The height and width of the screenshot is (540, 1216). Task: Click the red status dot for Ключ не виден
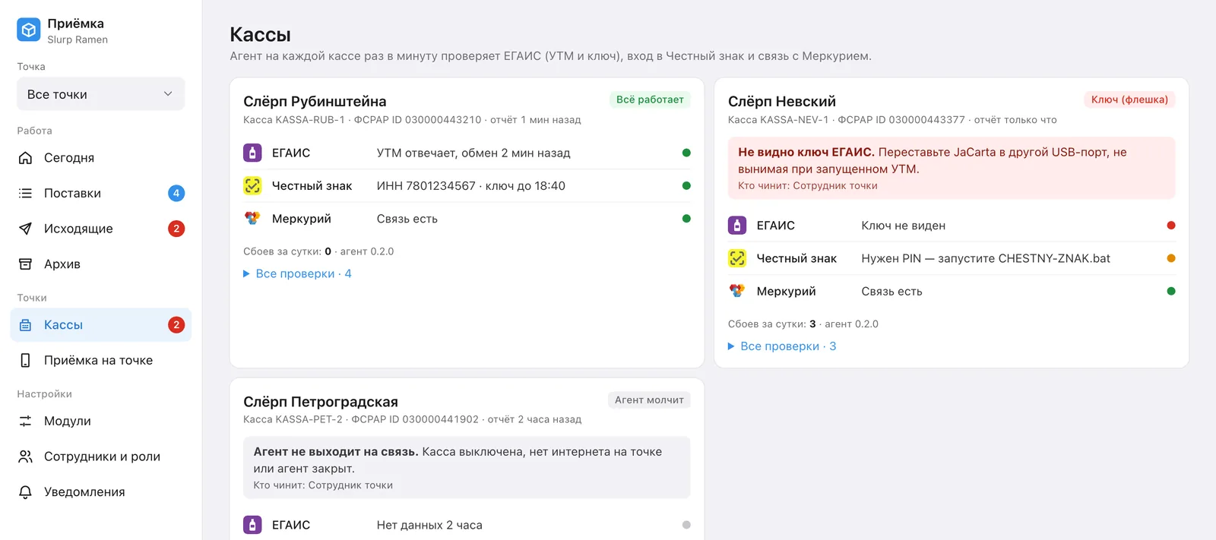[x=1171, y=226]
